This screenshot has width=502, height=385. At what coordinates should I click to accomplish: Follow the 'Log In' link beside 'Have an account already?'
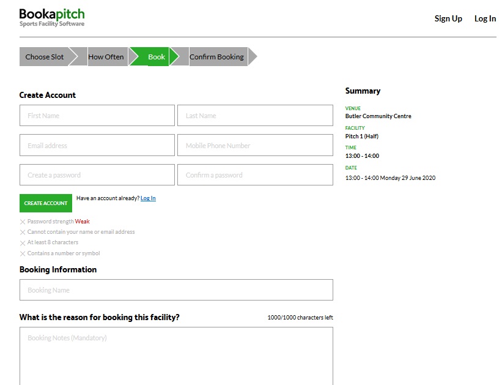click(x=148, y=198)
